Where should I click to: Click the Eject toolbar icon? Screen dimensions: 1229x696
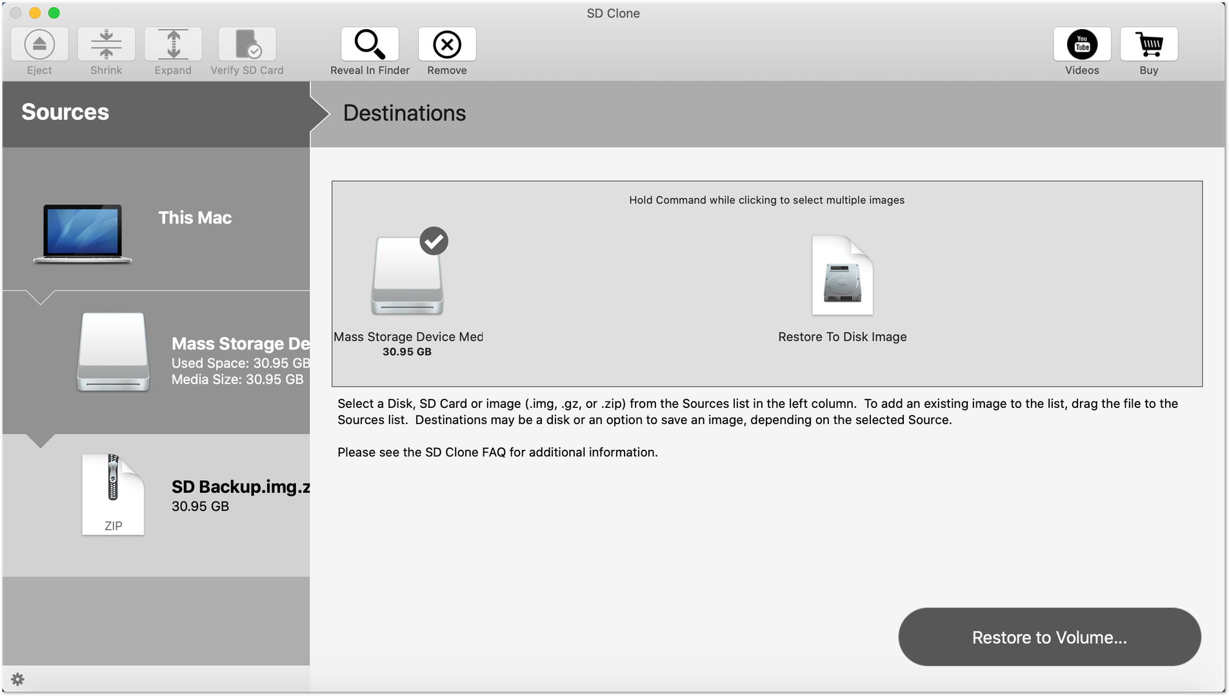39,44
